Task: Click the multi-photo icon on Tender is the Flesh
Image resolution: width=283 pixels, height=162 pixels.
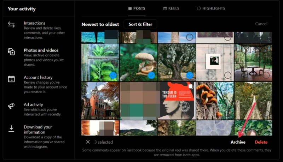Action: coord(191,86)
